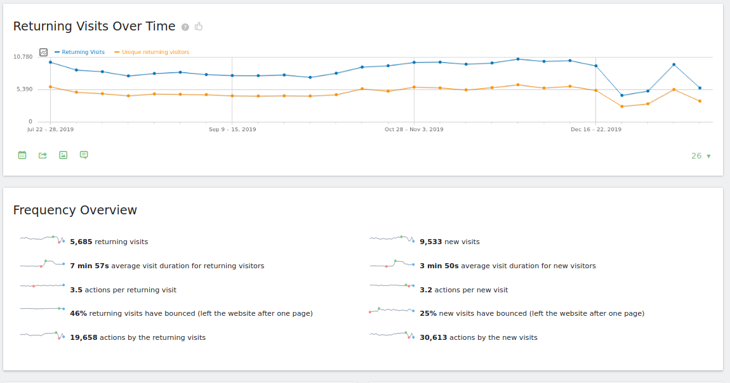730x383 pixels.
Task: Click the sparkline beside 25% new visits bounced
Action: point(392,311)
